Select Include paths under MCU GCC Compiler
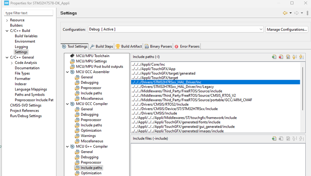 91,125
